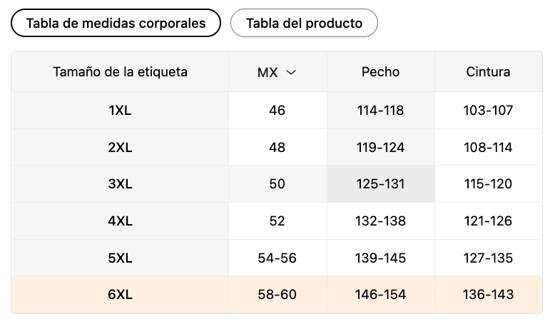Open the Tabla del producto tab
Viewport: 555px width, 324px height.
pyautogui.click(x=304, y=23)
